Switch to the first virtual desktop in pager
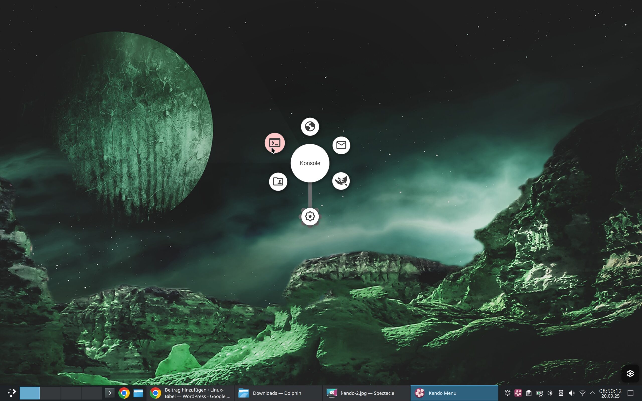This screenshot has height=401, width=642. (30, 393)
